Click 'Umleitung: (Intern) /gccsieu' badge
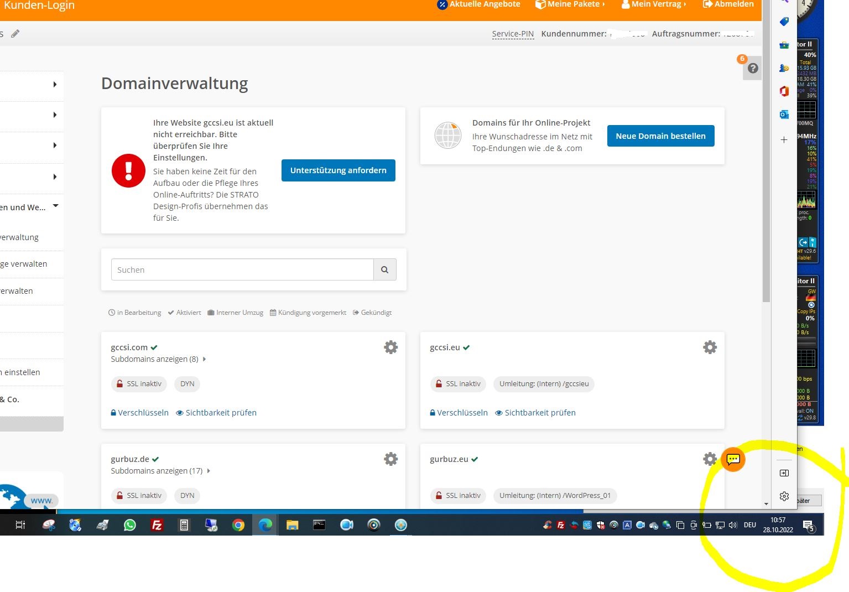Screen dimensions: 849x592 point(544,384)
